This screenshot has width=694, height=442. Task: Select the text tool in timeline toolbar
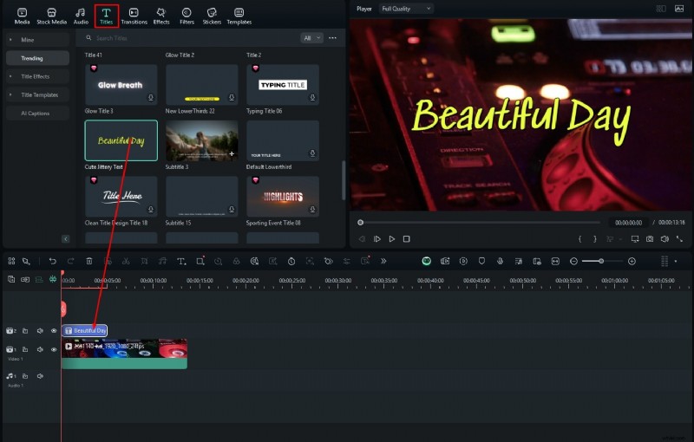click(x=181, y=261)
